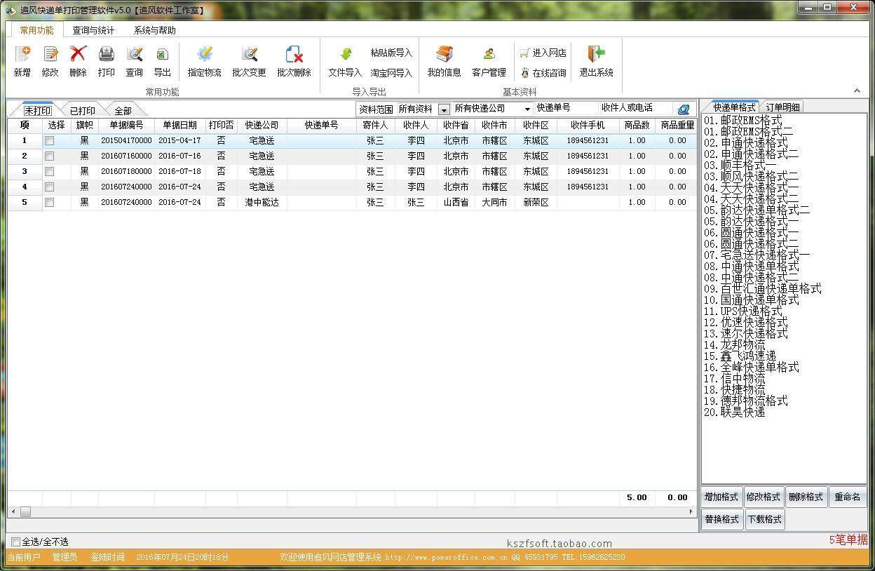Click the 新增 icon to add a record
Image resolution: width=875 pixels, height=571 pixels.
[22, 60]
